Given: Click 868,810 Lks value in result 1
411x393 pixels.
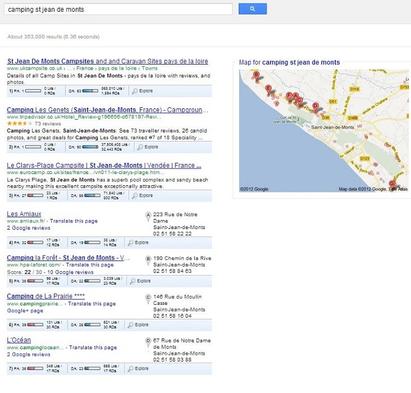Looking at the screenshot, I should (113, 89).
